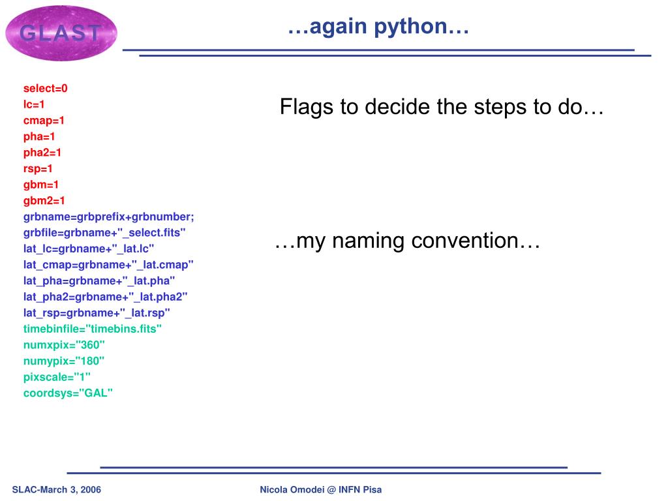Select line lat_rsp=grbname+"_lat.rsp"
Screen dimensions: 668x501
click(97, 313)
